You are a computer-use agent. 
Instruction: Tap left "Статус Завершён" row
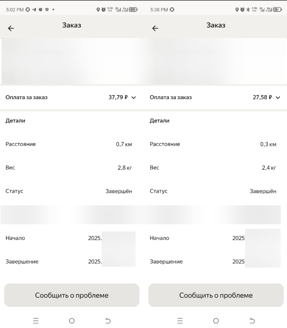pyautogui.click(x=72, y=191)
